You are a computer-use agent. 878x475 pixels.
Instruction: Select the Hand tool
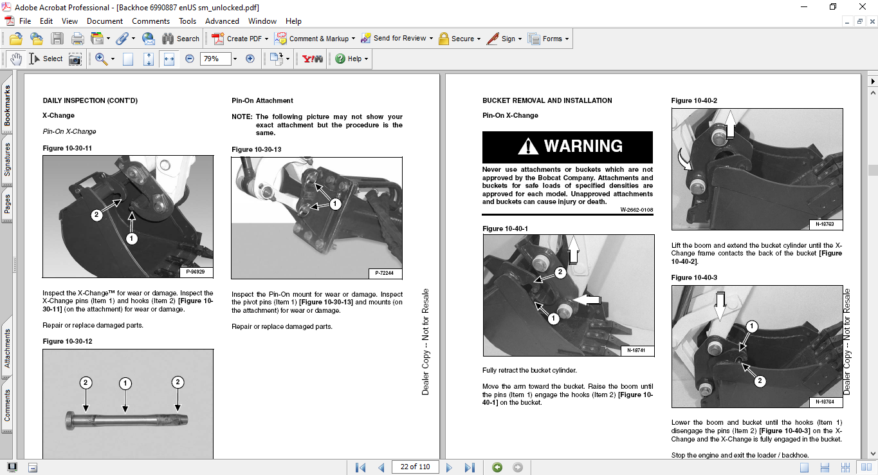pos(15,59)
